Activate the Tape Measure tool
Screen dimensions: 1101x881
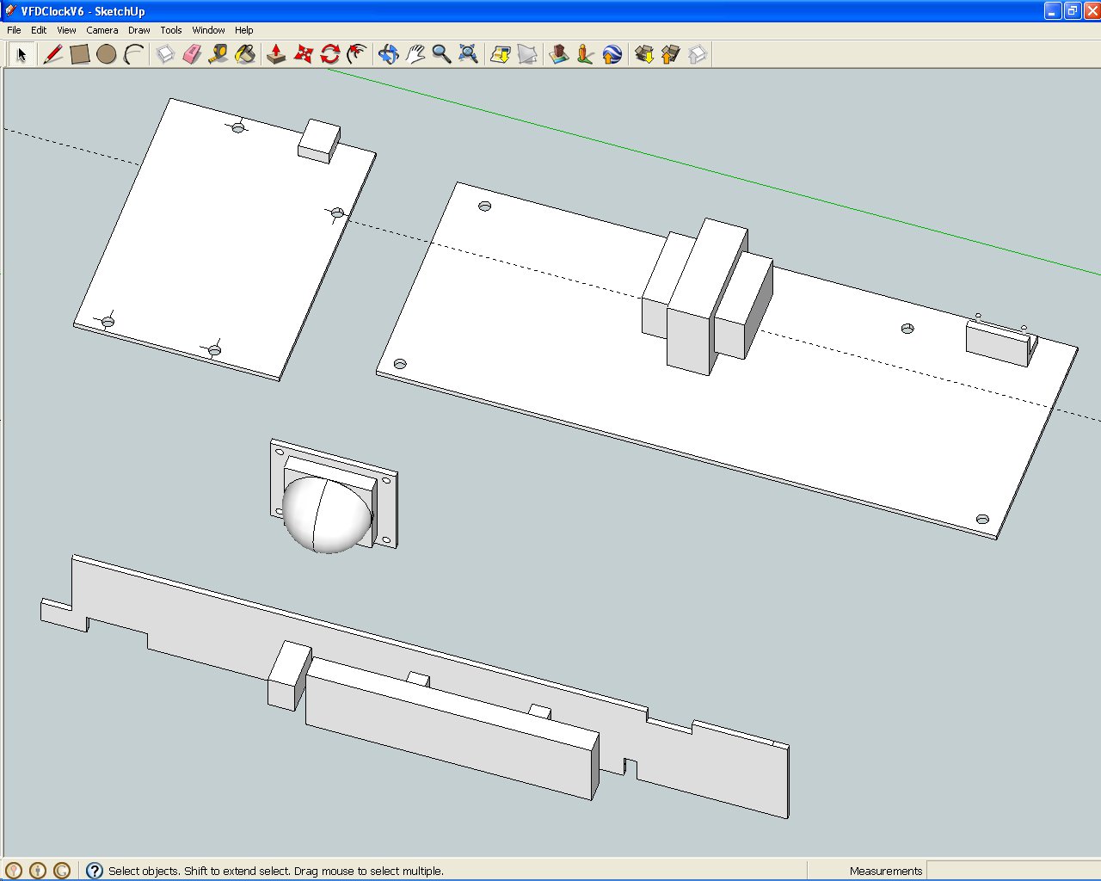pos(218,55)
